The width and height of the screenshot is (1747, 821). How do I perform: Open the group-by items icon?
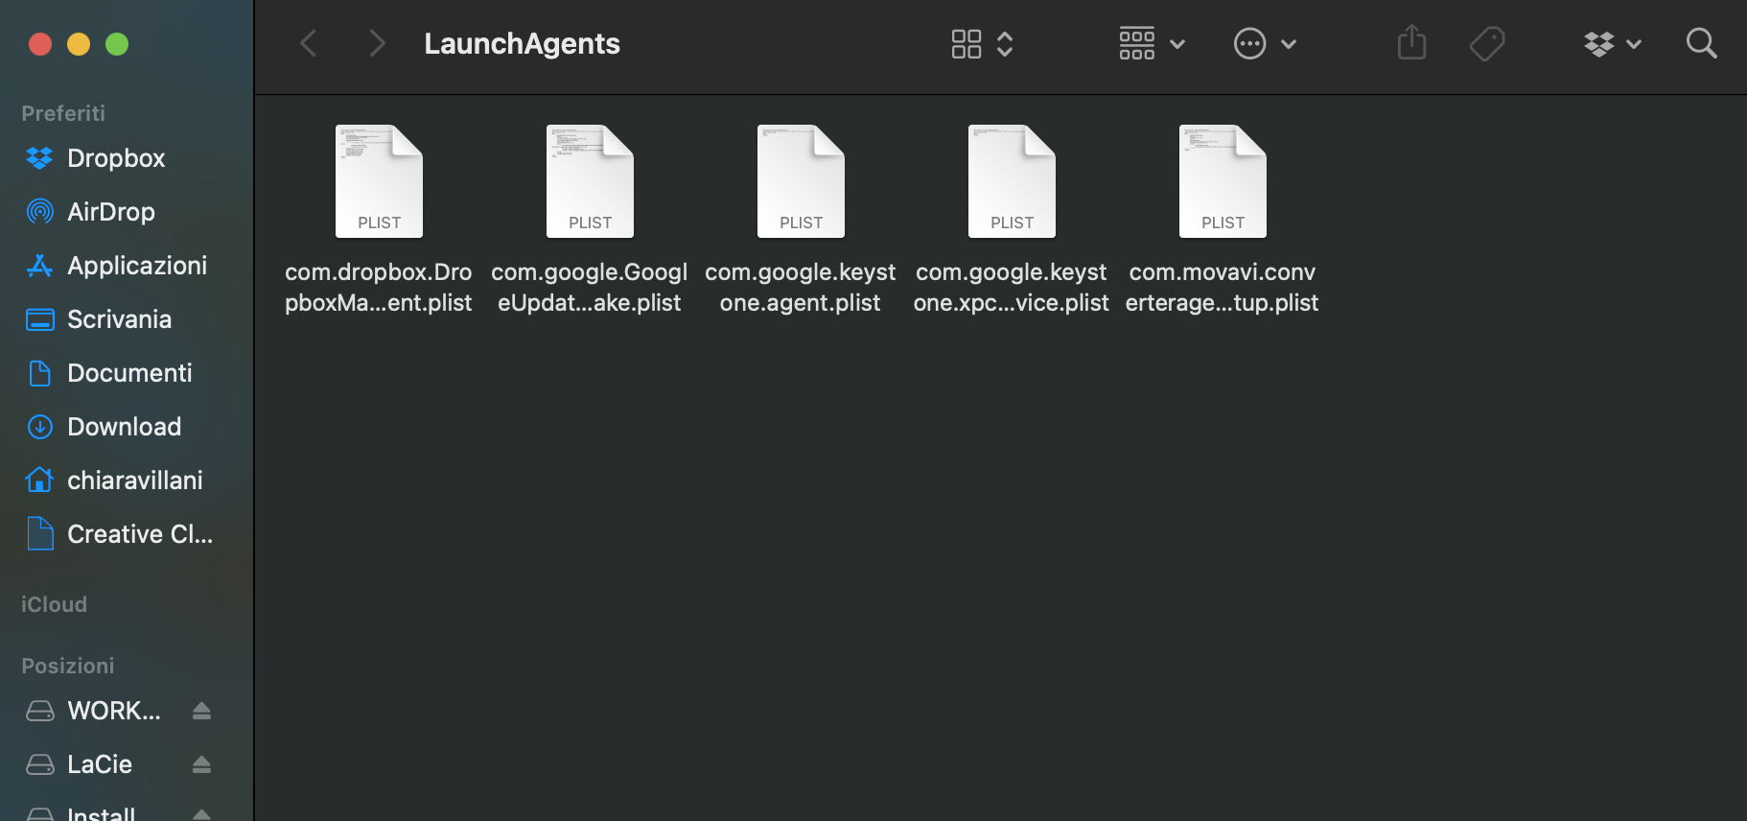(x=1136, y=43)
